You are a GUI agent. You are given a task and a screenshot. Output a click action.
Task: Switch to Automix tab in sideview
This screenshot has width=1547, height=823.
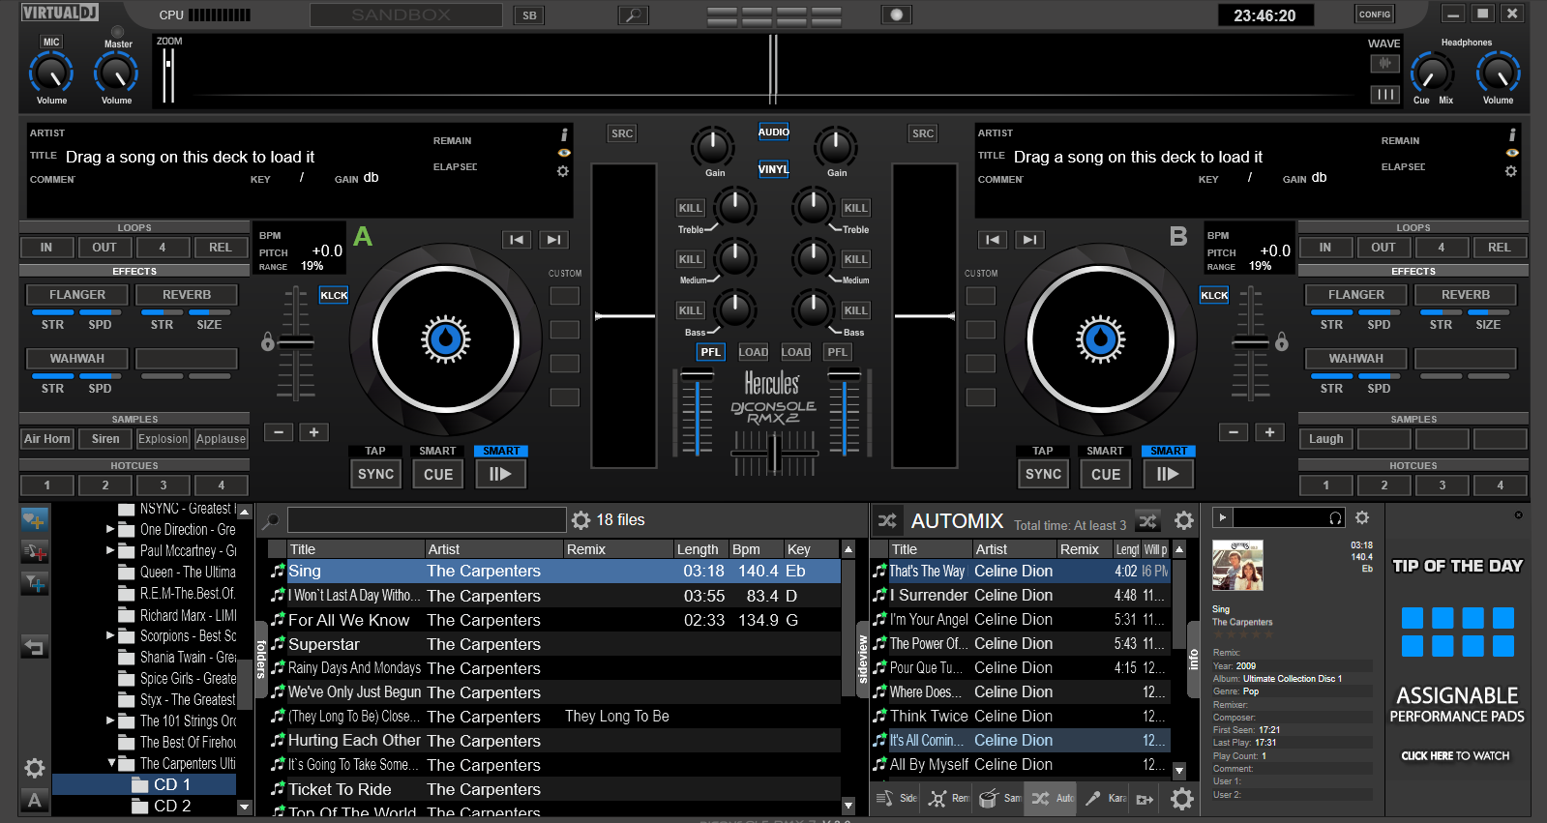coord(1052,799)
